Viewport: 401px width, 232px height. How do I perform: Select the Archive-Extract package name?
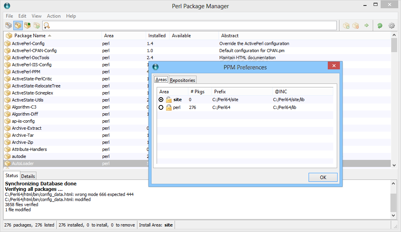click(x=27, y=128)
